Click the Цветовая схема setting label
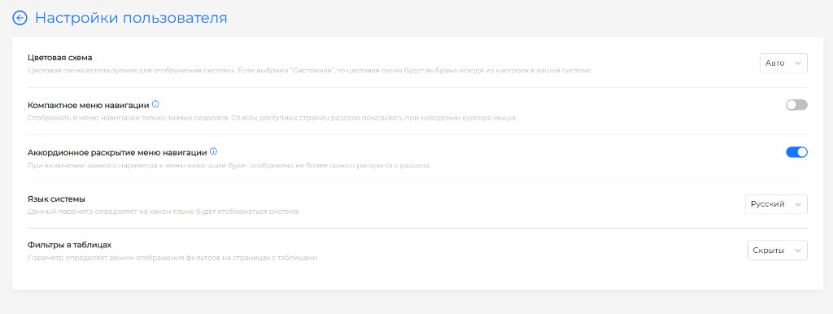 [x=60, y=58]
